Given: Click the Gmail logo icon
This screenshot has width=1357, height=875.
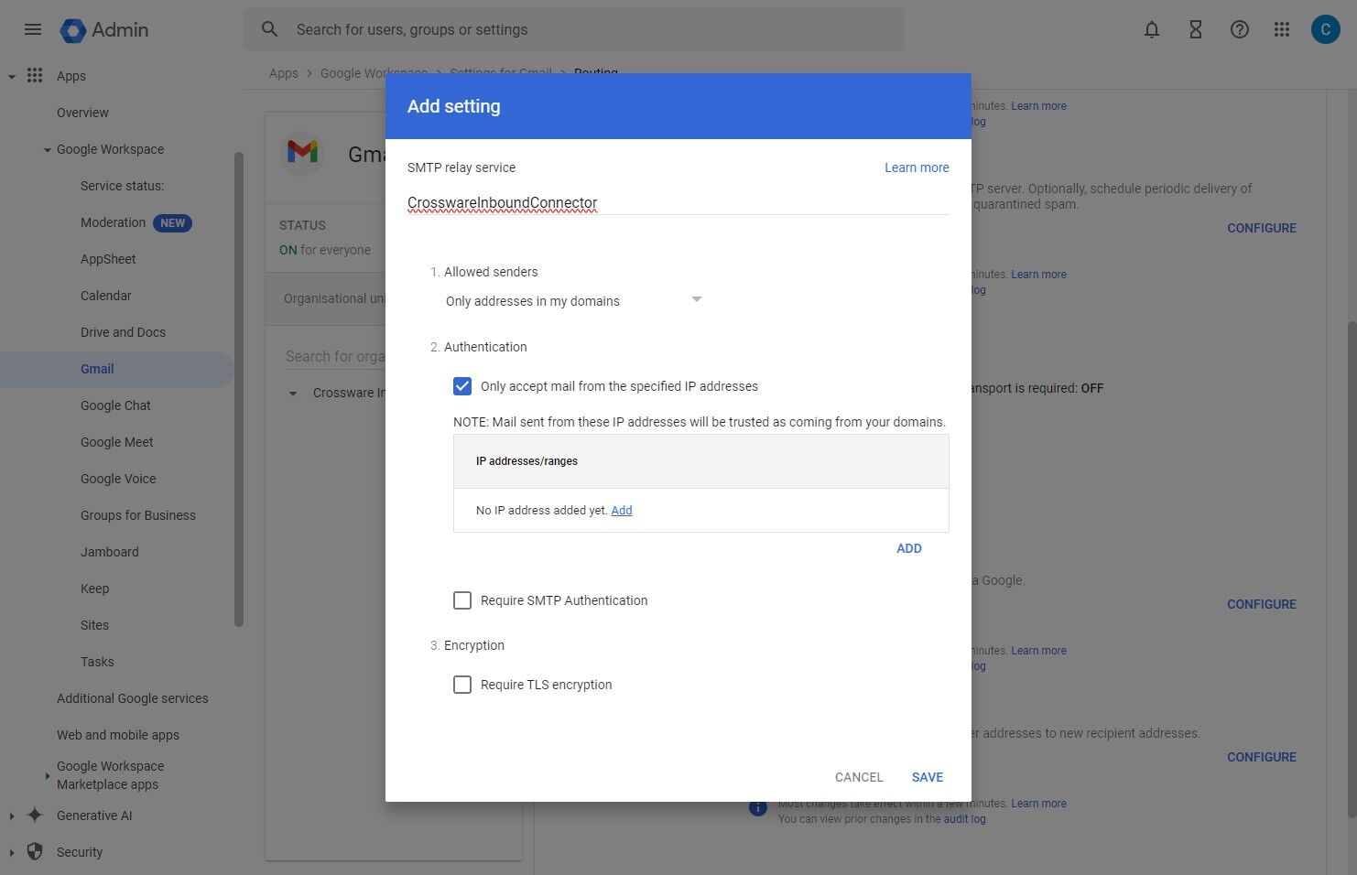Looking at the screenshot, I should (302, 152).
